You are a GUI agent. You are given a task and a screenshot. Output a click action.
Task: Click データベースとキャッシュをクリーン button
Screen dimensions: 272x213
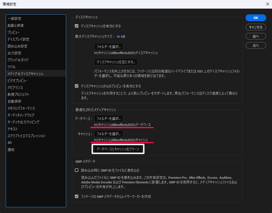[x=118, y=149]
